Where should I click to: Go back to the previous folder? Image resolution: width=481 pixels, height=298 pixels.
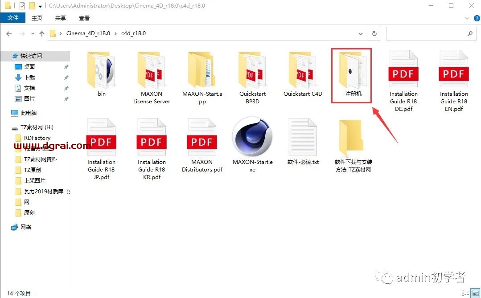pyautogui.click(x=9, y=34)
